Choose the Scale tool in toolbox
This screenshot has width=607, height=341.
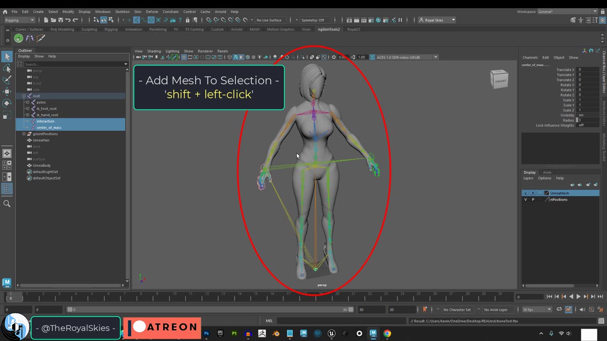7,115
